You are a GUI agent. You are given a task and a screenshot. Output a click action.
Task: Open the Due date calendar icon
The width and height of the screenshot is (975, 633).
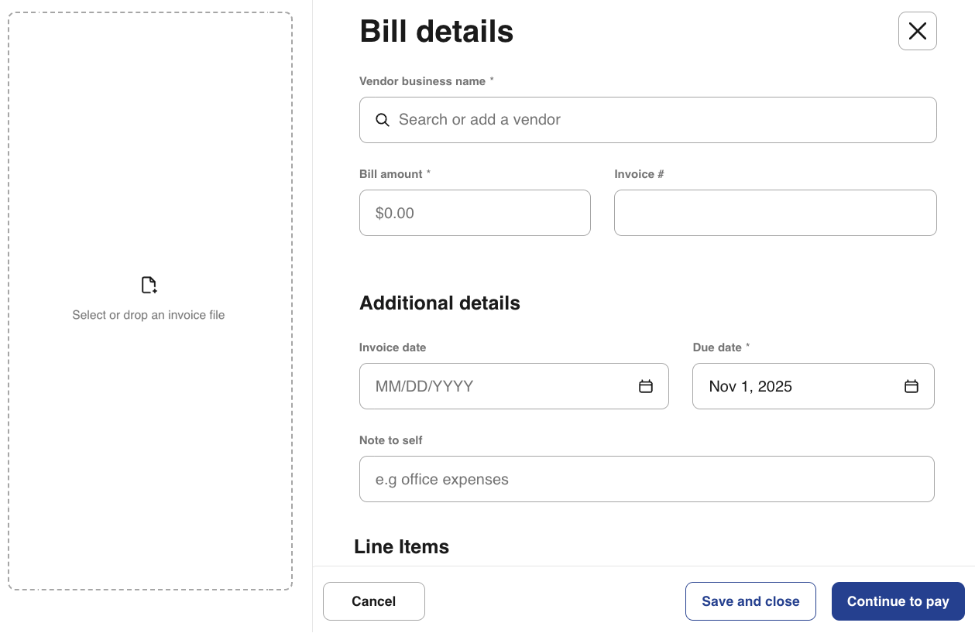[x=911, y=386]
